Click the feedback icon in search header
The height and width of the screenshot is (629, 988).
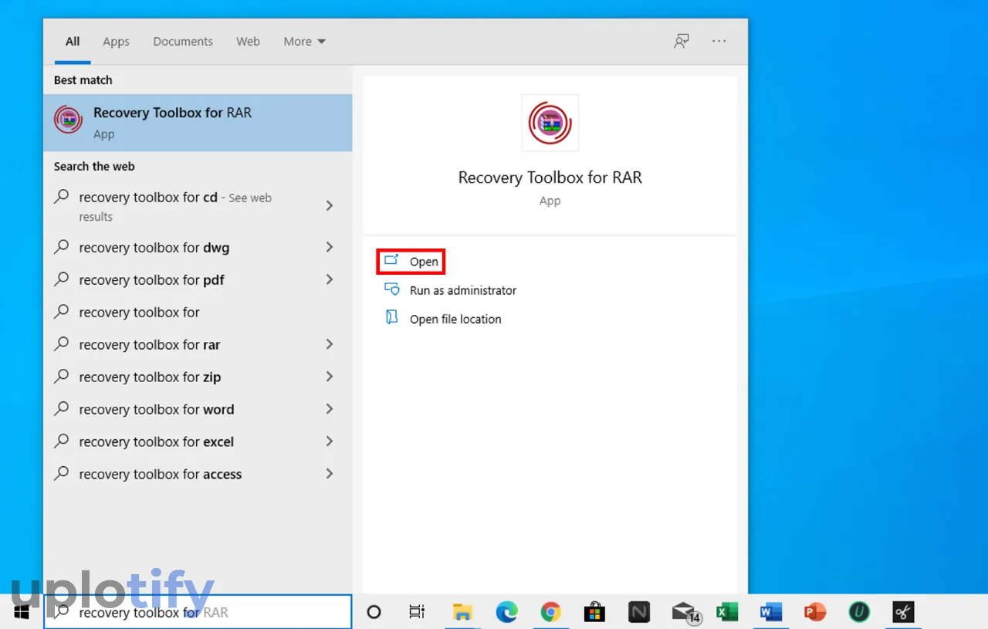tap(681, 41)
